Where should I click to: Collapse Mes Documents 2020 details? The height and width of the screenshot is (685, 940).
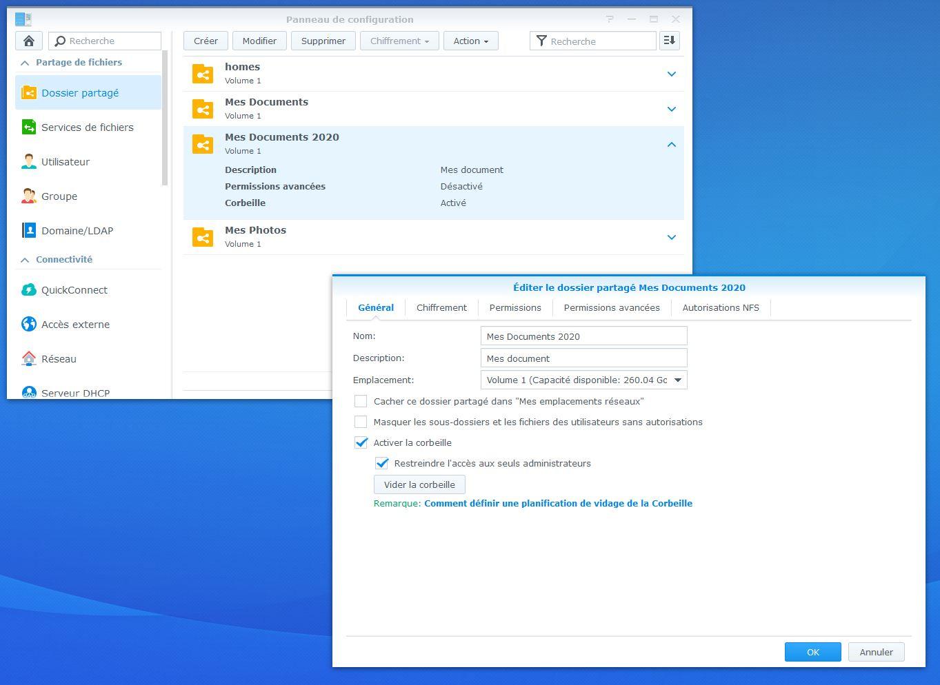click(x=671, y=145)
